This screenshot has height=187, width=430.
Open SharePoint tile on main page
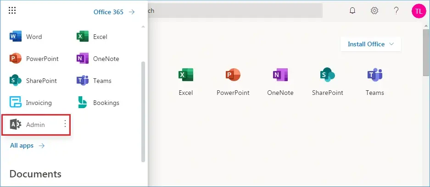328,82
